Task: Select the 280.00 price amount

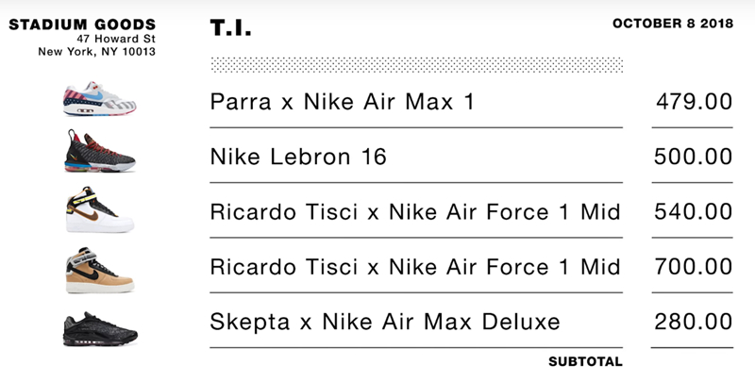Action: pos(694,323)
